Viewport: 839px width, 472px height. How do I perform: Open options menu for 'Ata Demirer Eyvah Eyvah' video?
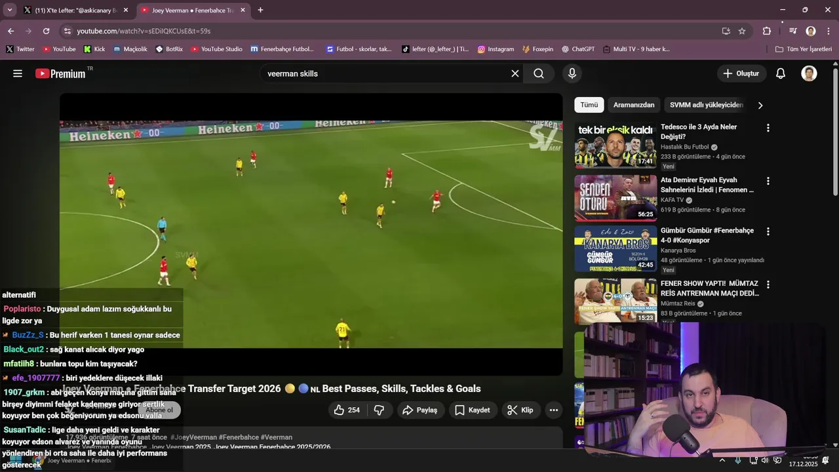pyautogui.click(x=768, y=181)
